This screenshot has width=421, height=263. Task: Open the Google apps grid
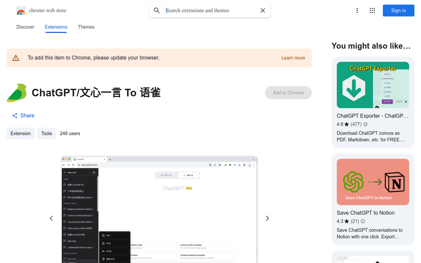(x=372, y=11)
